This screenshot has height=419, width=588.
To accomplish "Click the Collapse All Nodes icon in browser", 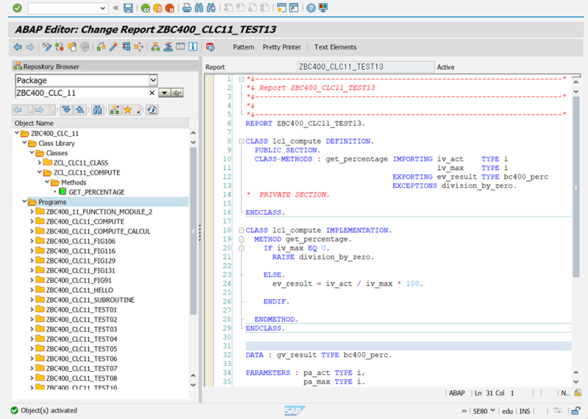I will click(80, 110).
